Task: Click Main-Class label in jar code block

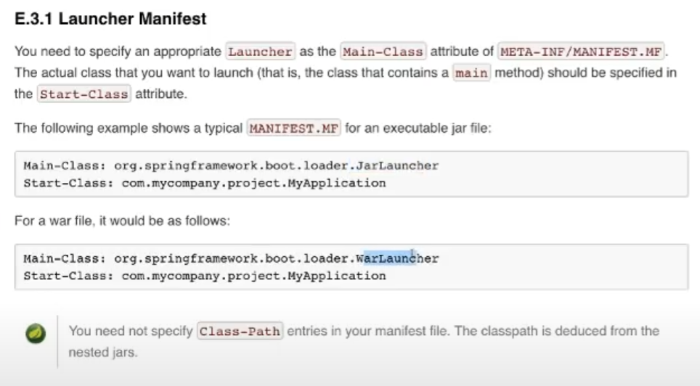Action: (65, 165)
